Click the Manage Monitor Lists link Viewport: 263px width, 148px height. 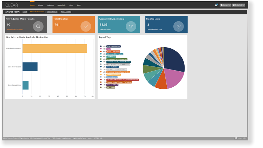pos(154,29)
